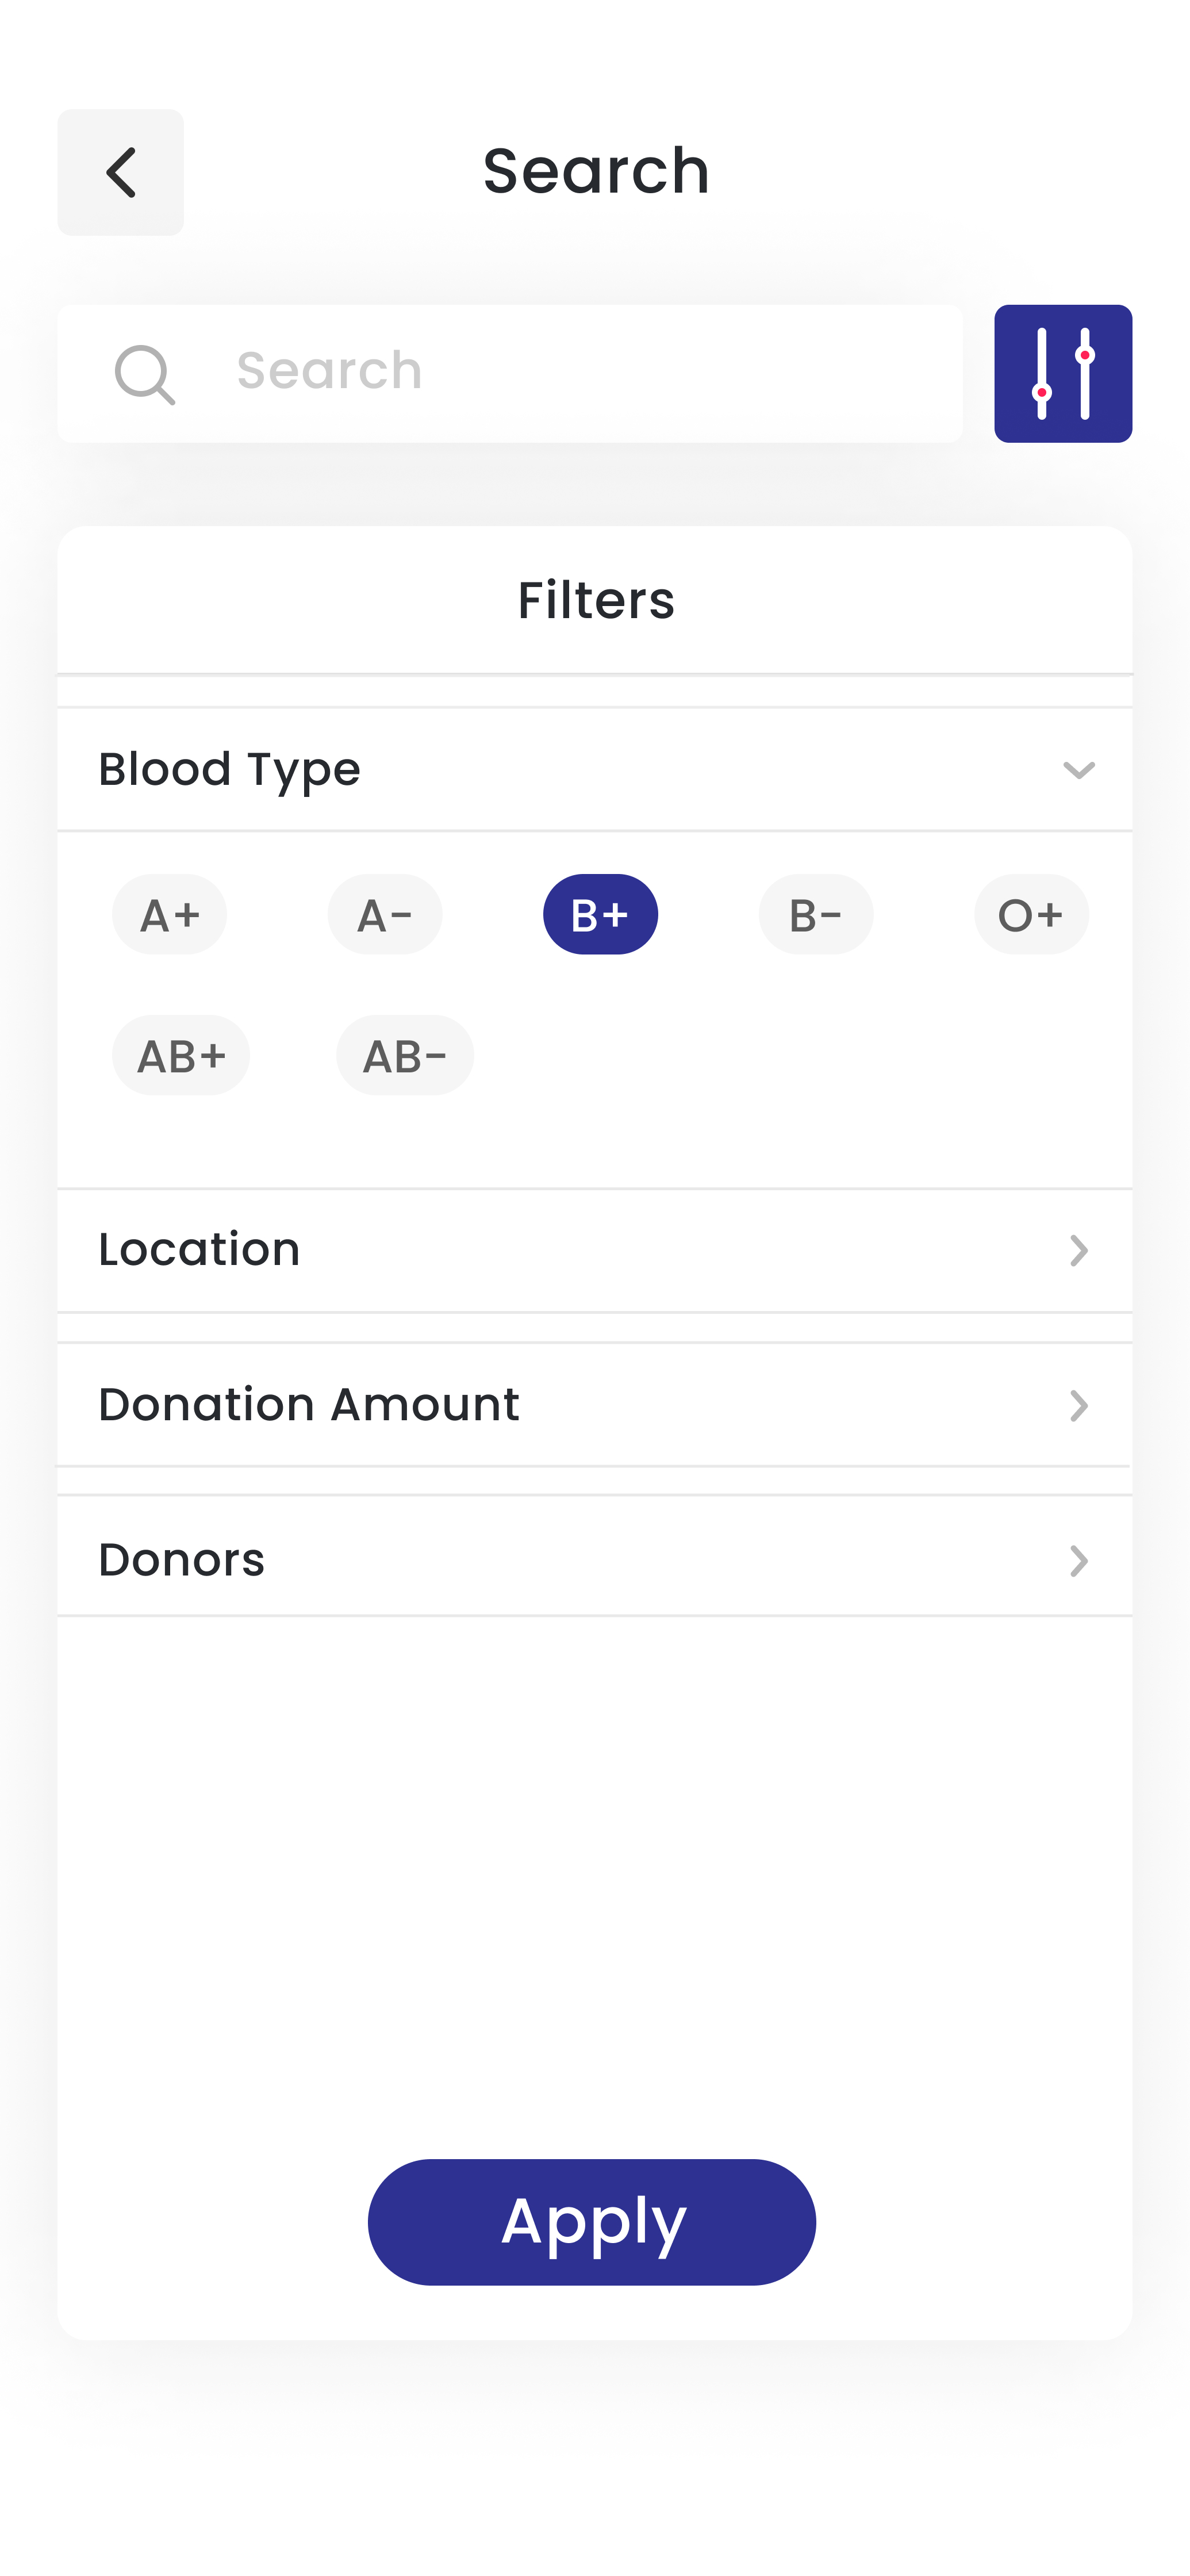
Task: Select the A+ blood type chip
Action: (169, 914)
